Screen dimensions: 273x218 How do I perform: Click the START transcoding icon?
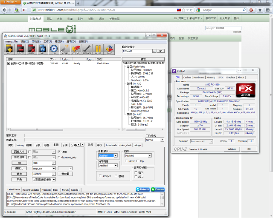109,49
